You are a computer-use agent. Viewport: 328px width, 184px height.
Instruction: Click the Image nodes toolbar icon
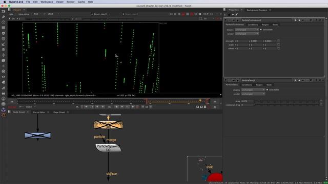point(4,11)
